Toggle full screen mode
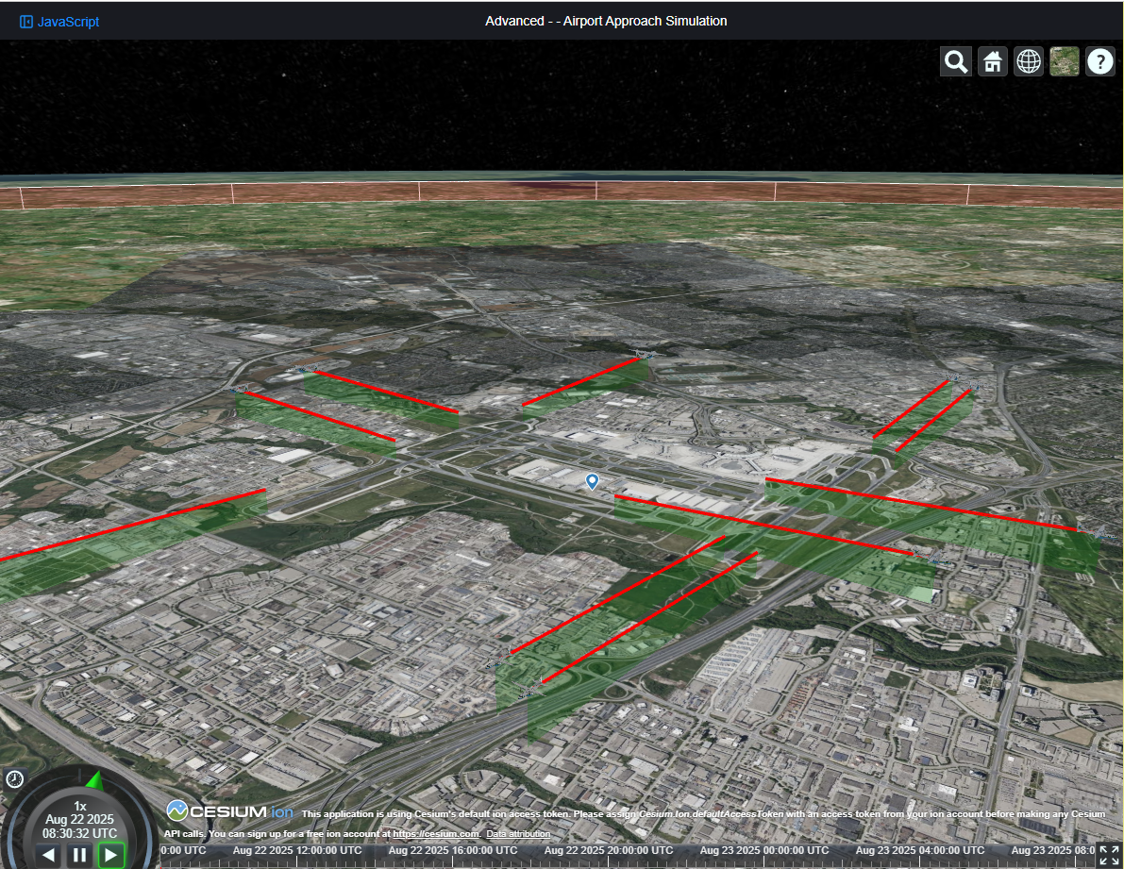Viewport: 1124px width, 869px height. (1109, 856)
